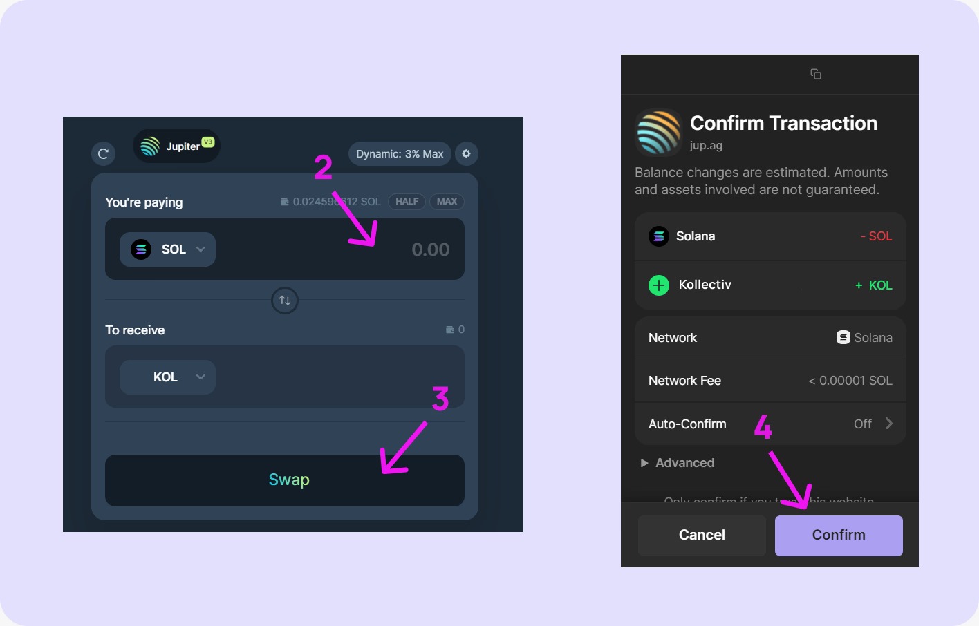Click the copy icon atop the wallet popup
The height and width of the screenshot is (626, 979).
tap(816, 74)
